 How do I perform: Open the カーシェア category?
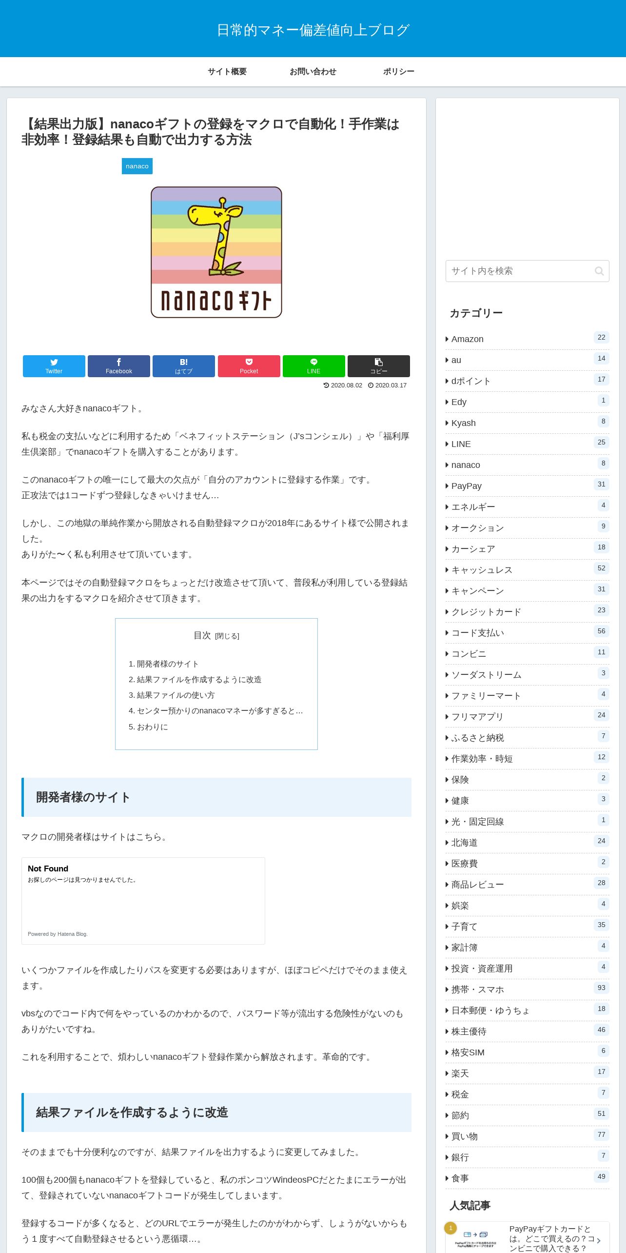click(x=528, y=549)
